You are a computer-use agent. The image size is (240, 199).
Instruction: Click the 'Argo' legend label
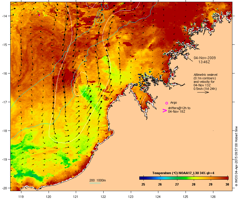[x=174, y=102]
